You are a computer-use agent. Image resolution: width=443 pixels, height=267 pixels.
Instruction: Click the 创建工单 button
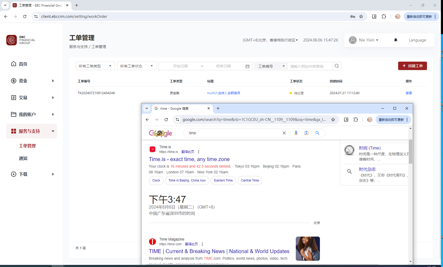click(412, 66)
